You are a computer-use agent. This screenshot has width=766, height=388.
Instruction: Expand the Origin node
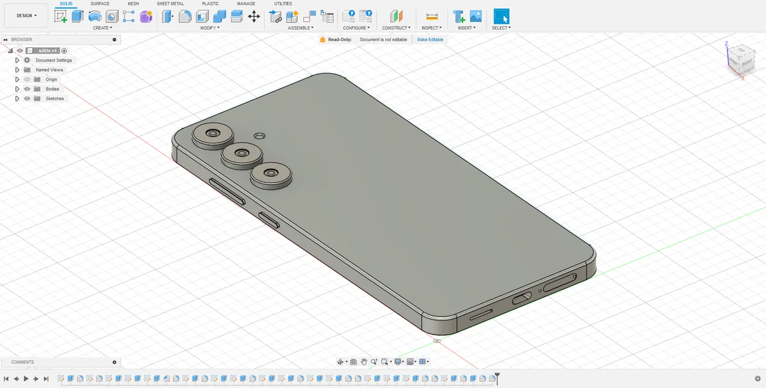pos(17,79)
